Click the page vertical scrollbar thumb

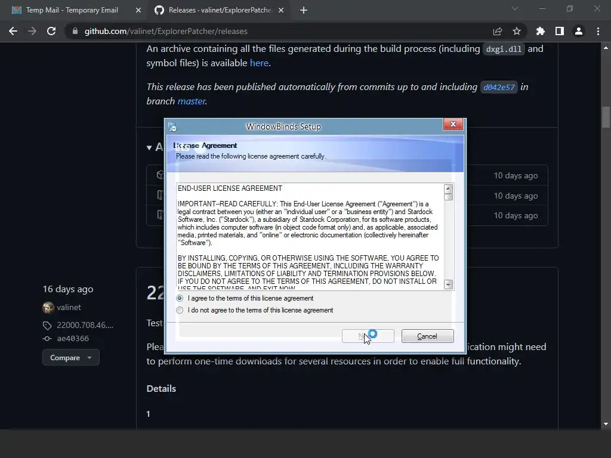[606, 117]
